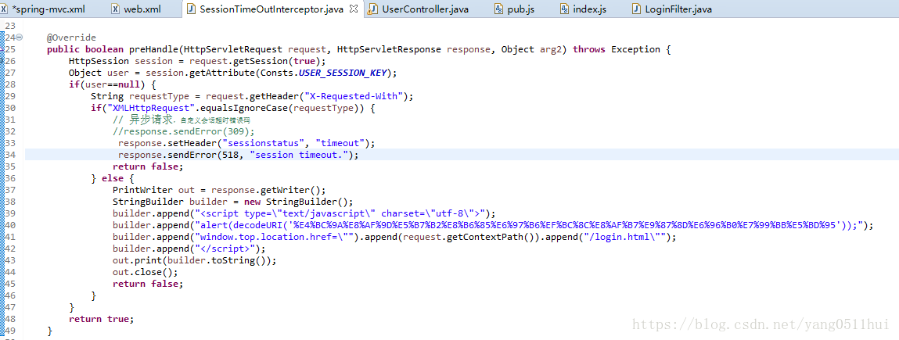Click the Java file icon on SessionTimeOutInterceptor.java tab

191,9
